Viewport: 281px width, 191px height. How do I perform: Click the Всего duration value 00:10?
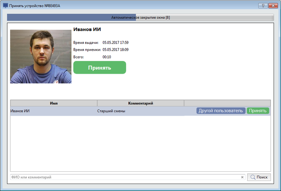click(x=107, y=57)
